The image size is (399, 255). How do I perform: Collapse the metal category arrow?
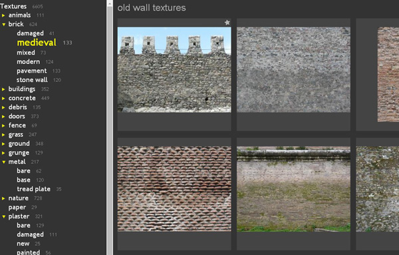3,162
